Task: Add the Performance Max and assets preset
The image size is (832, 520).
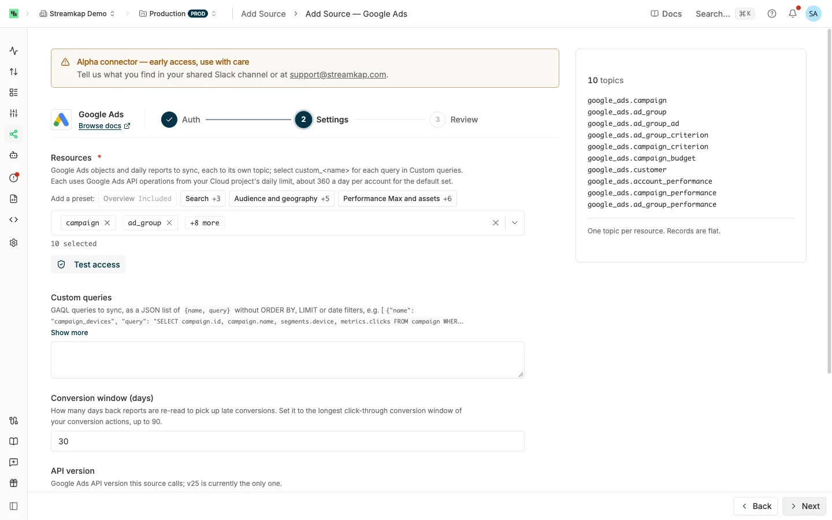Action: point(398,199)
